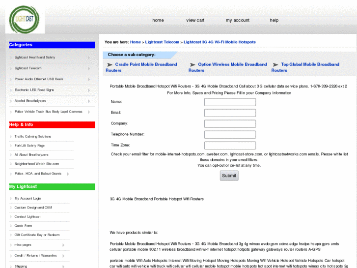Viewport: 357px width, 268px height.
Task: Open misc pages menu
Action: click(23, 245)
